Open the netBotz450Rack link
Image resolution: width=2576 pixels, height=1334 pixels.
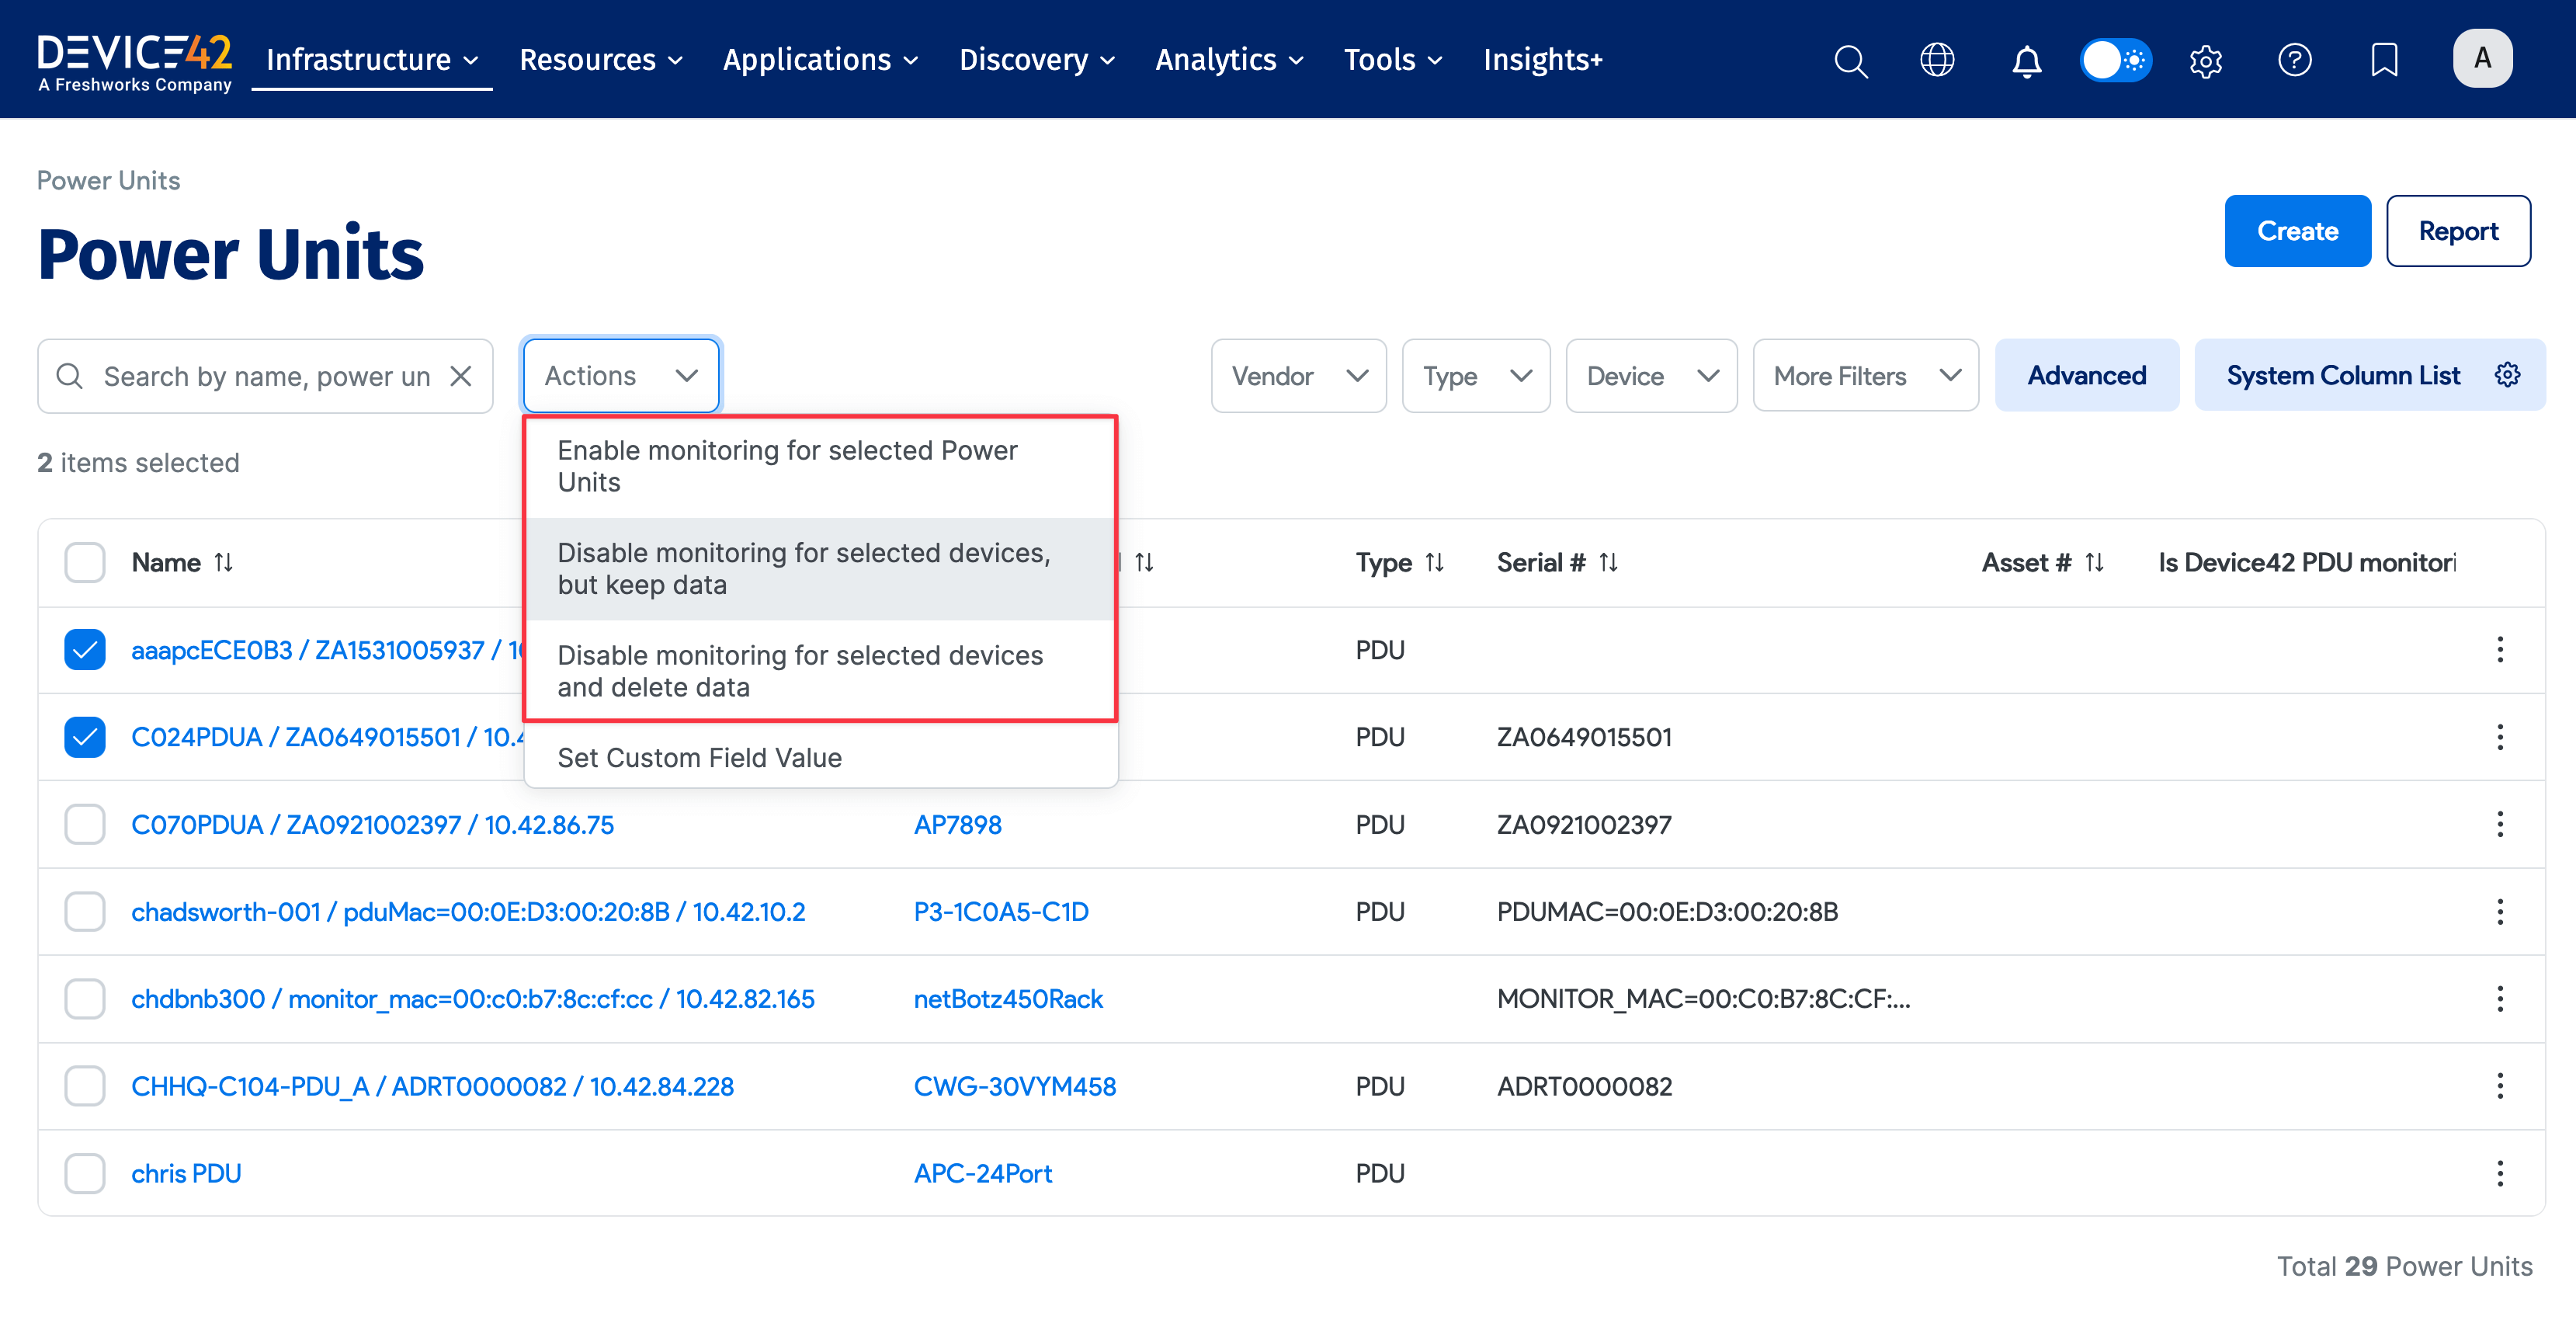tap(1007, 999)
